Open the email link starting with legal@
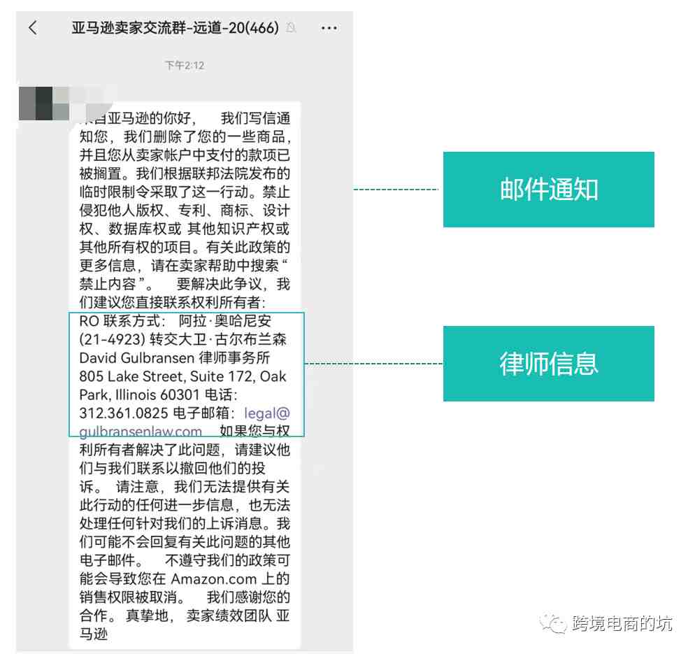695x654 pixels. (x=185, y=422)
